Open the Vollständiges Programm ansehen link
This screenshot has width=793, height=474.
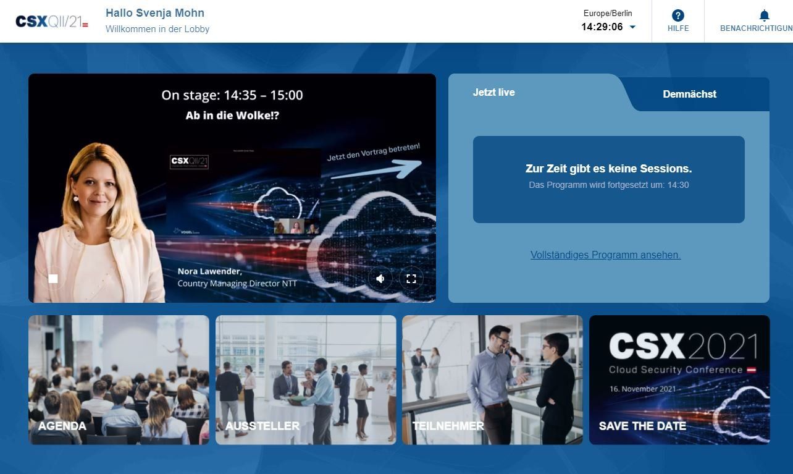[x=605, y=255]
